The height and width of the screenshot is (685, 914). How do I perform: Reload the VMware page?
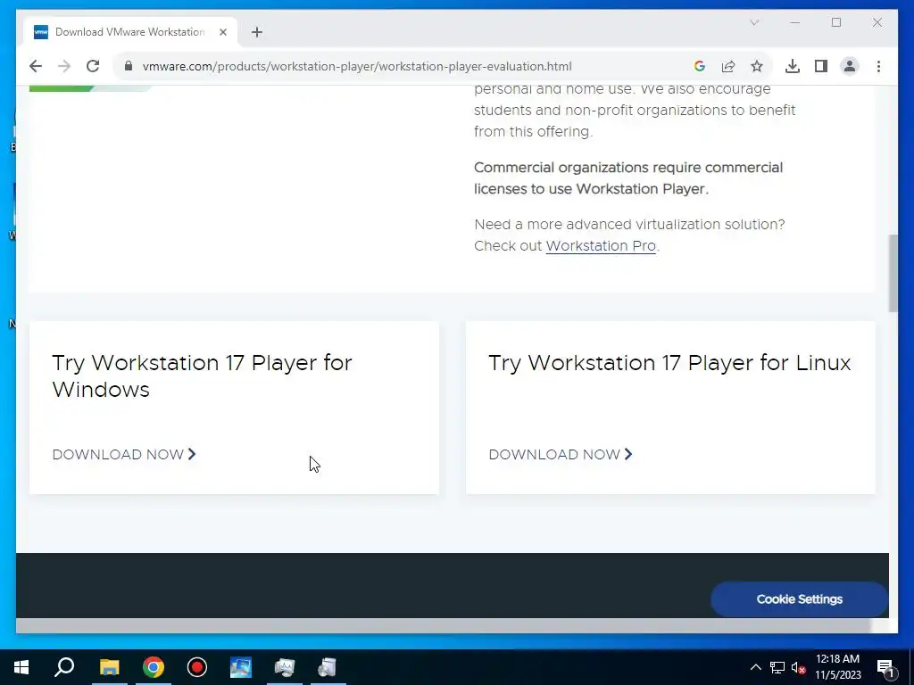(93, 66)
